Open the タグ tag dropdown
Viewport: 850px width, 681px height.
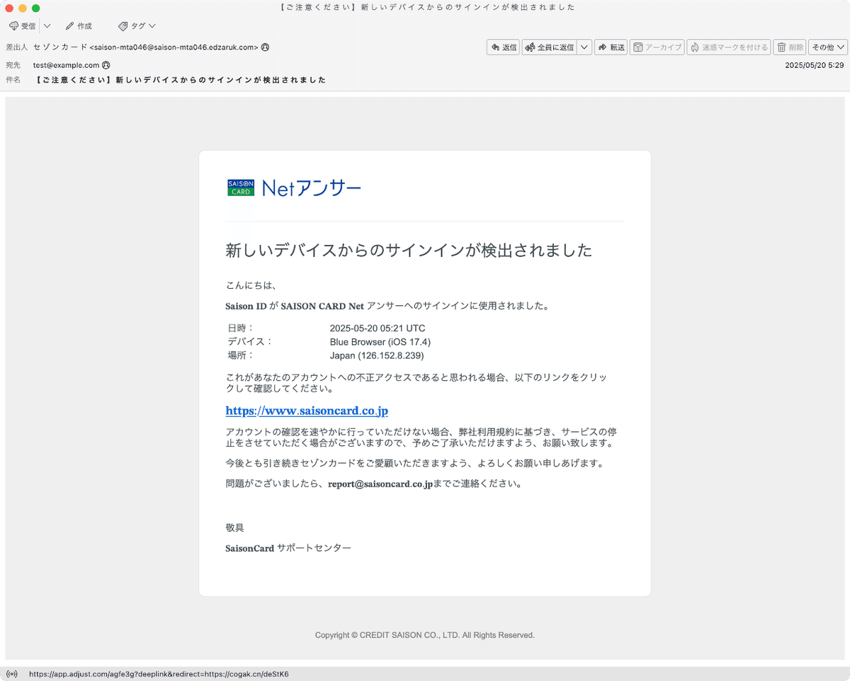point(137,26)
